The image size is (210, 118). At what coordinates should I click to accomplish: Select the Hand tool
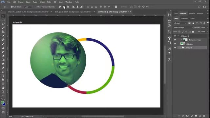[3, 88]
